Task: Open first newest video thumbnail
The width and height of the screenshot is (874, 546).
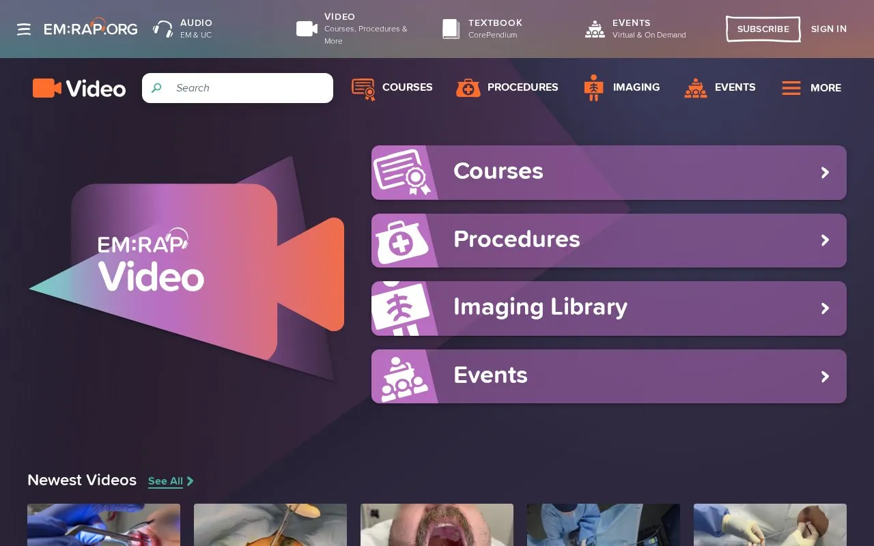Action: (104, 525)
